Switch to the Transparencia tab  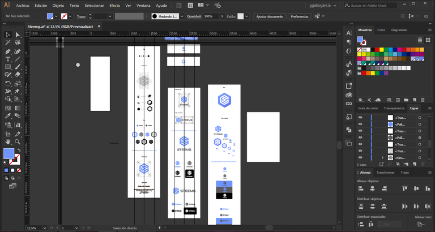[x=394, y=108]
